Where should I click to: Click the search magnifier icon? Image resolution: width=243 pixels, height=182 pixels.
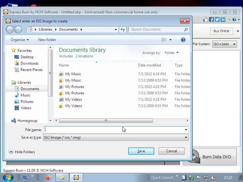click(186, 29)
